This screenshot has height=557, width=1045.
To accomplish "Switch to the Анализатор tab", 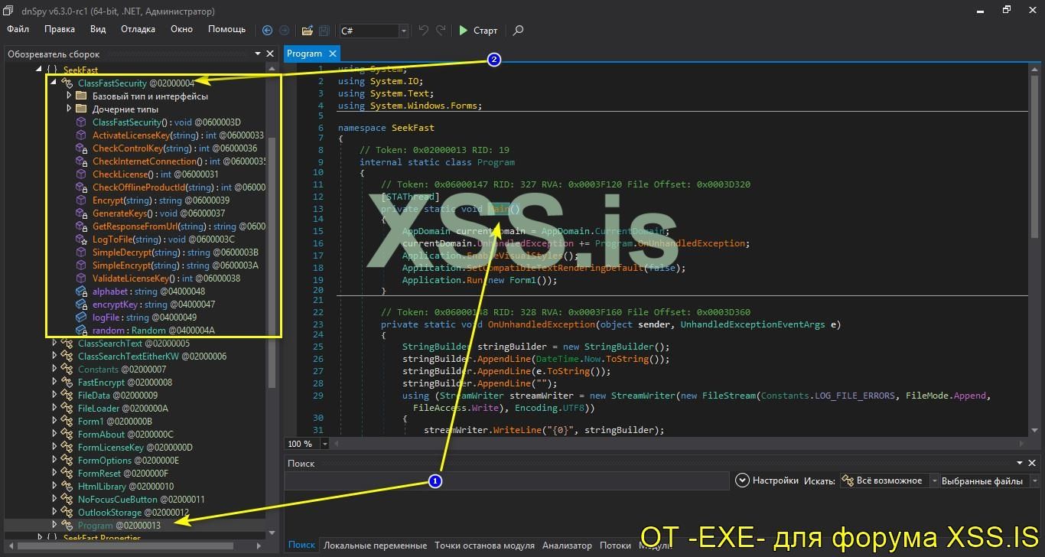I will tap(567, 546).
